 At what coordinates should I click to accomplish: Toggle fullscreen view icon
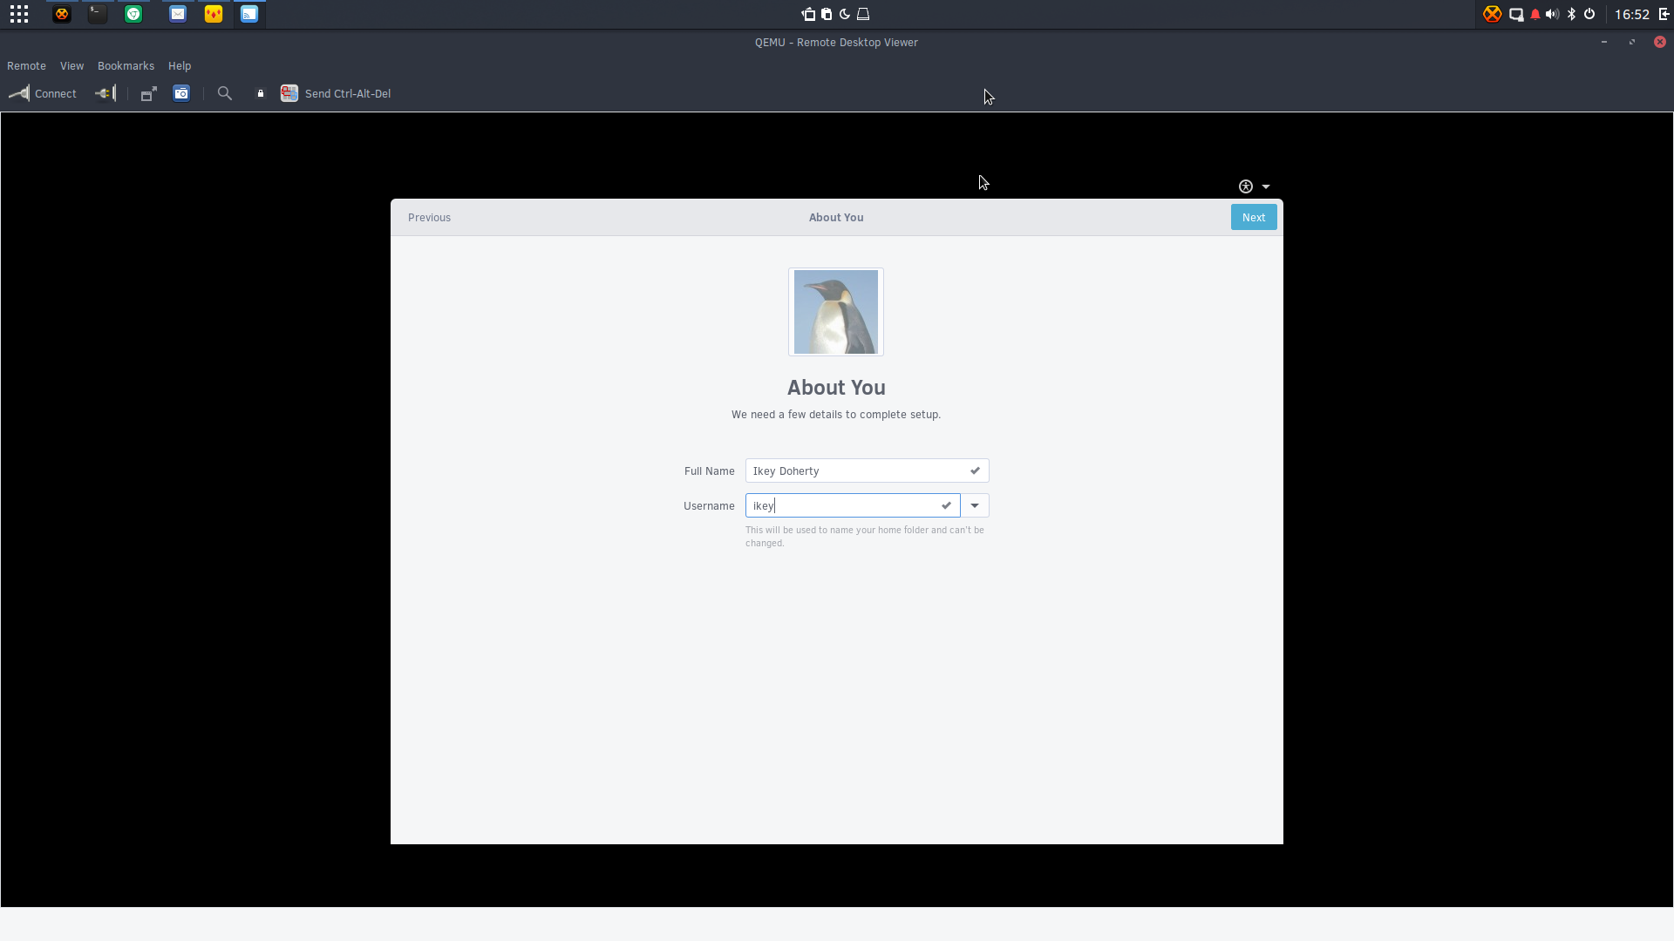coord(148,93)
